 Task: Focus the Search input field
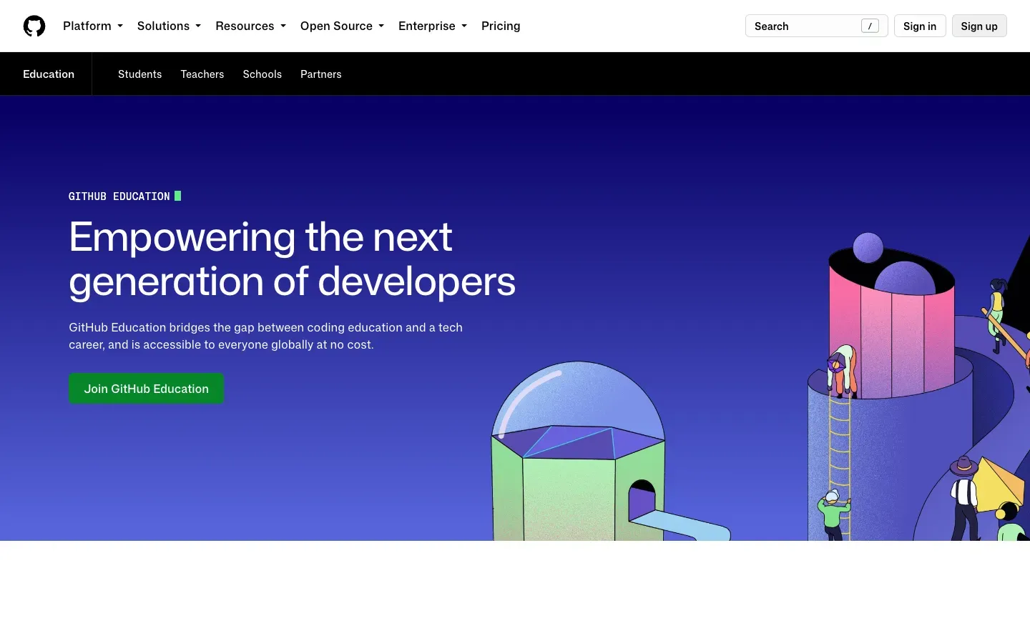816,26
